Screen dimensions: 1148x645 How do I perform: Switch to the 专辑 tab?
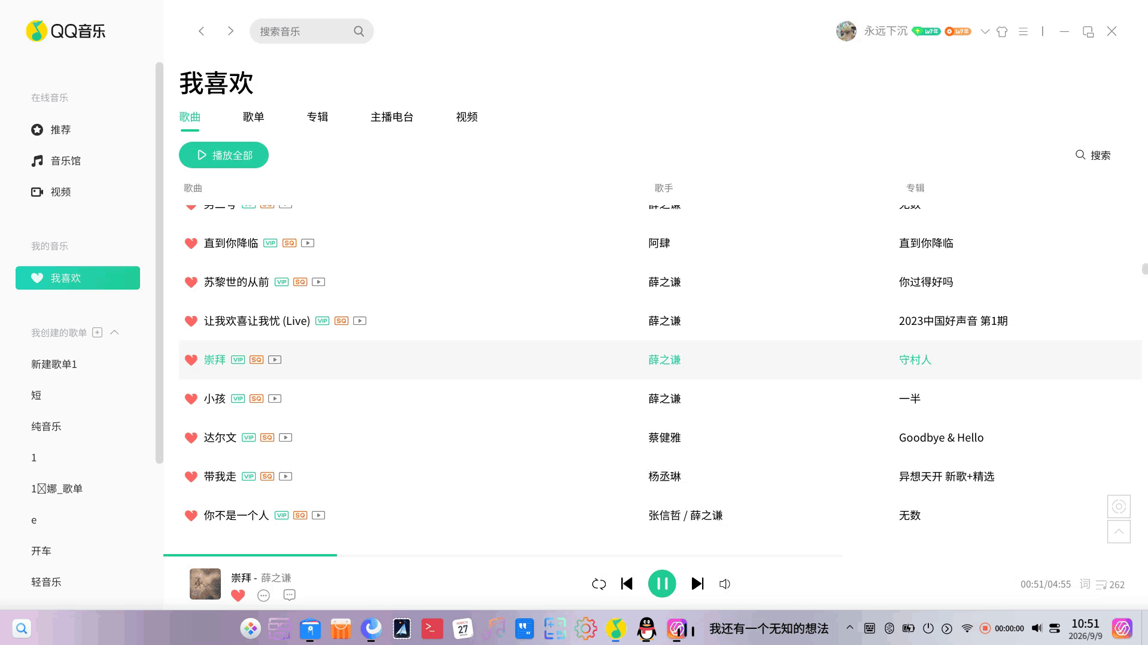tap(317, 117)
